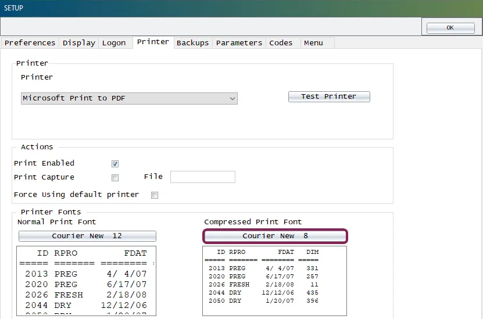Click the 2013 PREG row in the normal font preview

coord(86,274)
